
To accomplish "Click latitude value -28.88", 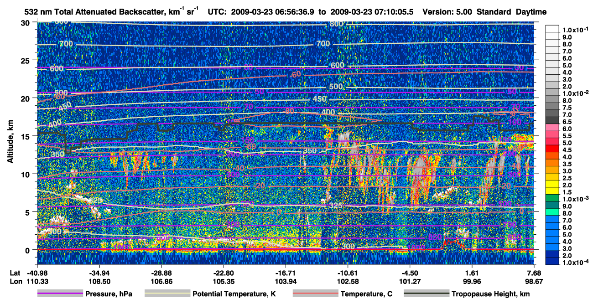I will point(161,273).
